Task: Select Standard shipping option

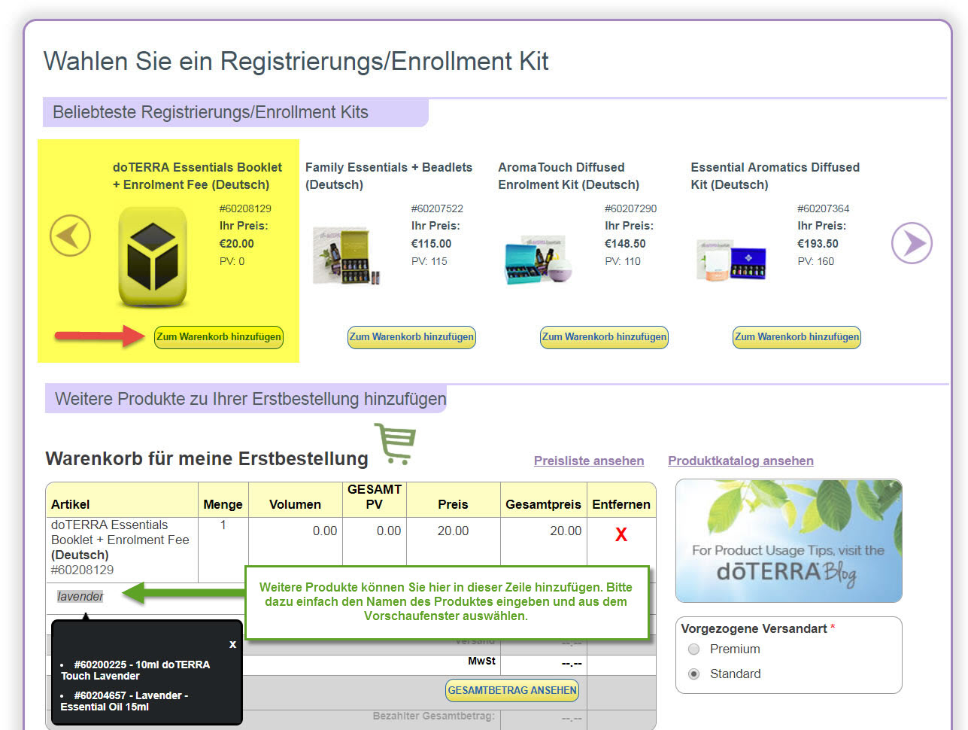Action: pos(693,674)
